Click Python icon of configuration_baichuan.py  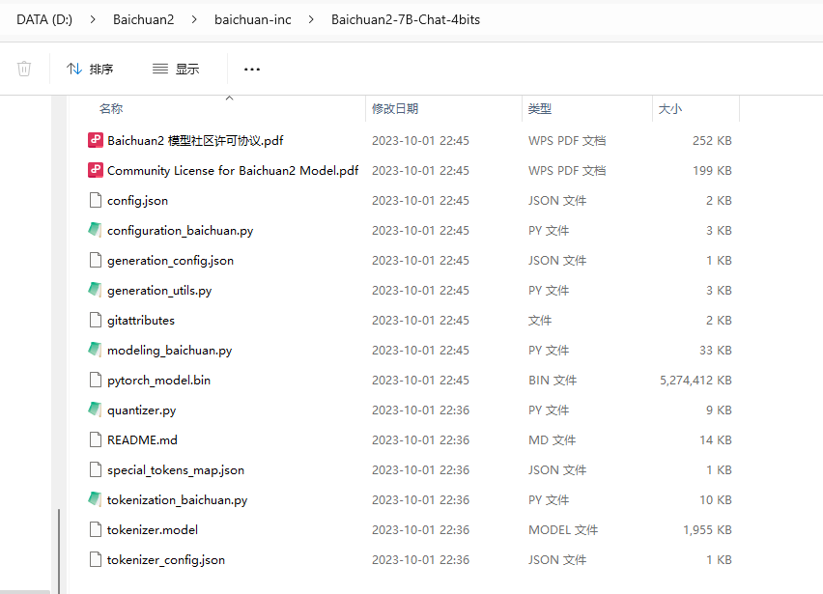pyautogui.click(x=95, y=230)
